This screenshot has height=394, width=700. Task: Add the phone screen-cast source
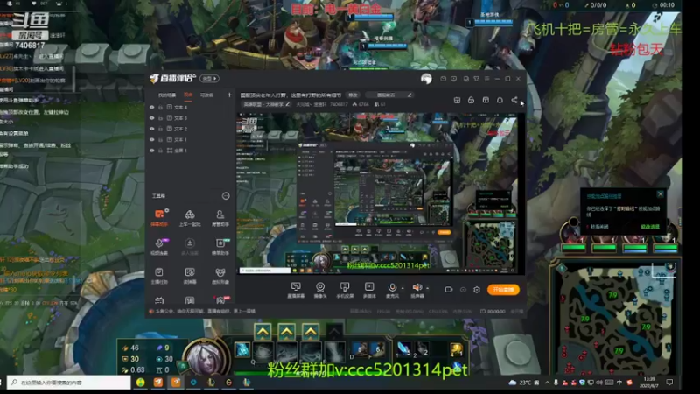tap(345, 290)
